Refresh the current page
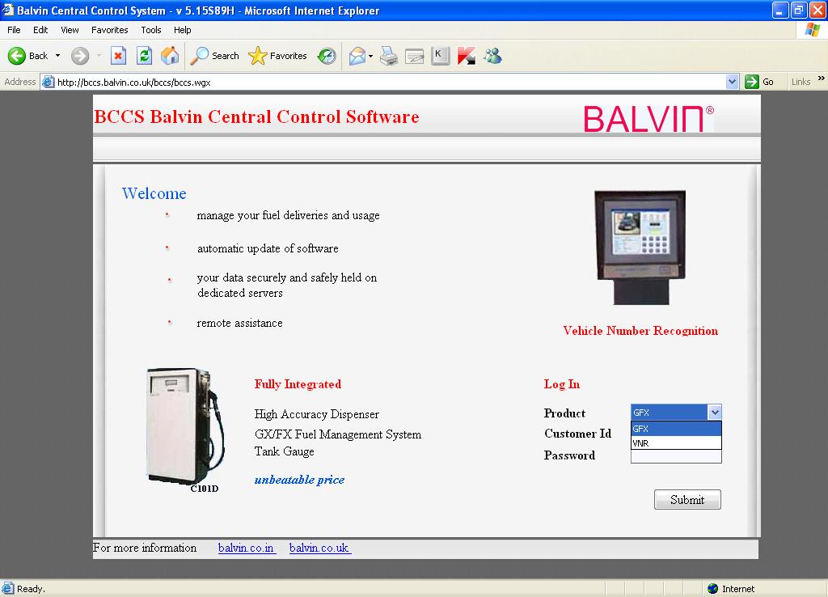 [144, 56]
